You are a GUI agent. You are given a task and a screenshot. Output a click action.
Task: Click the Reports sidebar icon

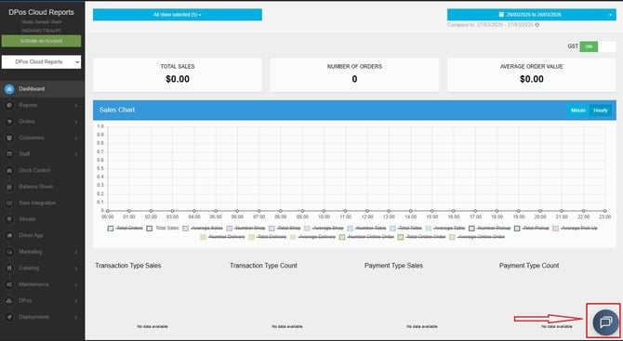coord(9,105)
